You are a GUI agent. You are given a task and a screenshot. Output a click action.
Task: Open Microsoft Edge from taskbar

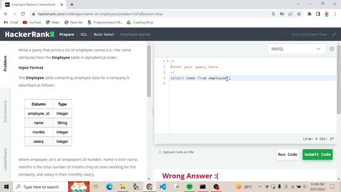tap(109, 187)
